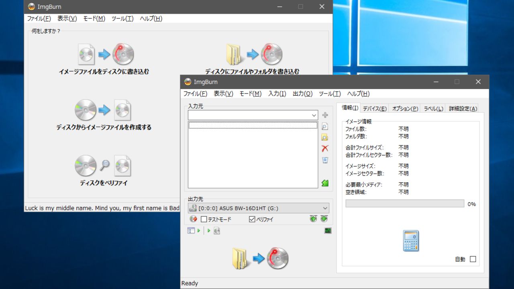Select イメージファイルをディスクに書き込む in back window

tap(104, 59)
